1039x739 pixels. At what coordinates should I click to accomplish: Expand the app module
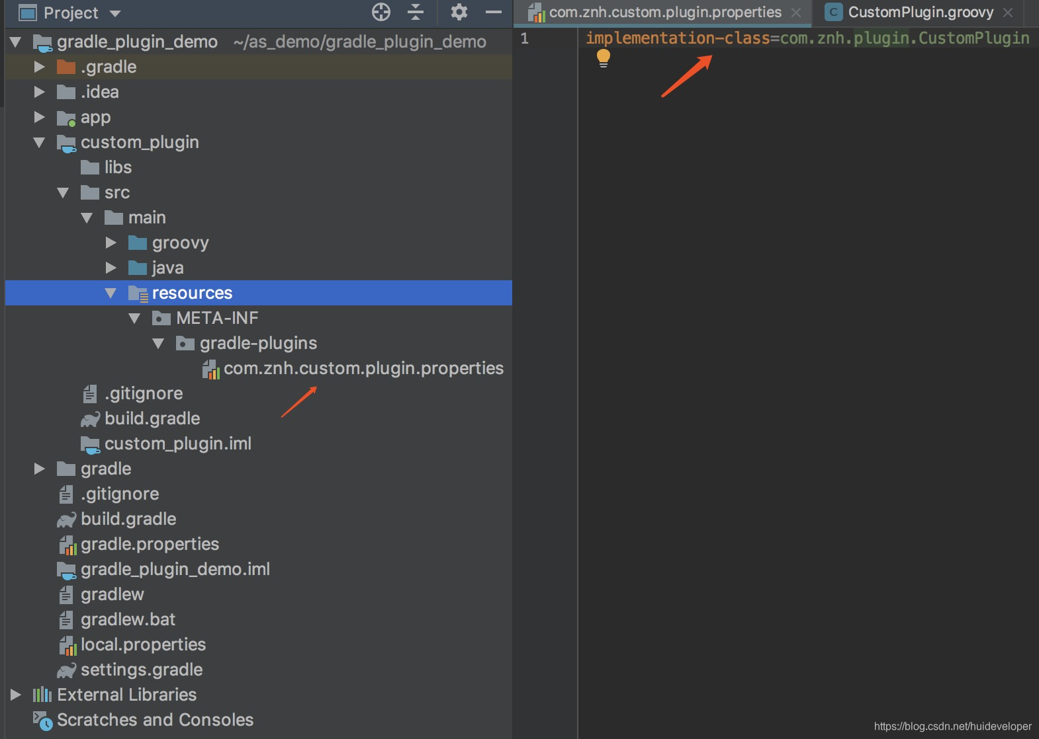click(40, 117)
